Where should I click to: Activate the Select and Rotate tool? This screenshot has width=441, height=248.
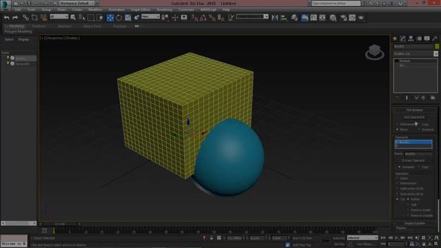[x=119, y=18]
